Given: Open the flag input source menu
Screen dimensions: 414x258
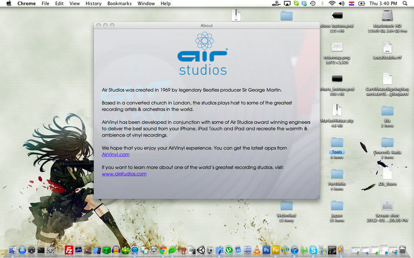Looking at the screenshot, I should pyautogui.click(x=351, y=4).
